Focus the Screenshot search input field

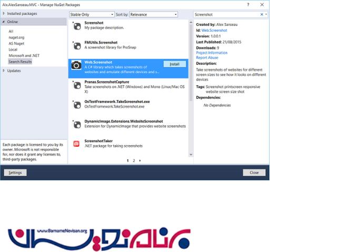226,14
